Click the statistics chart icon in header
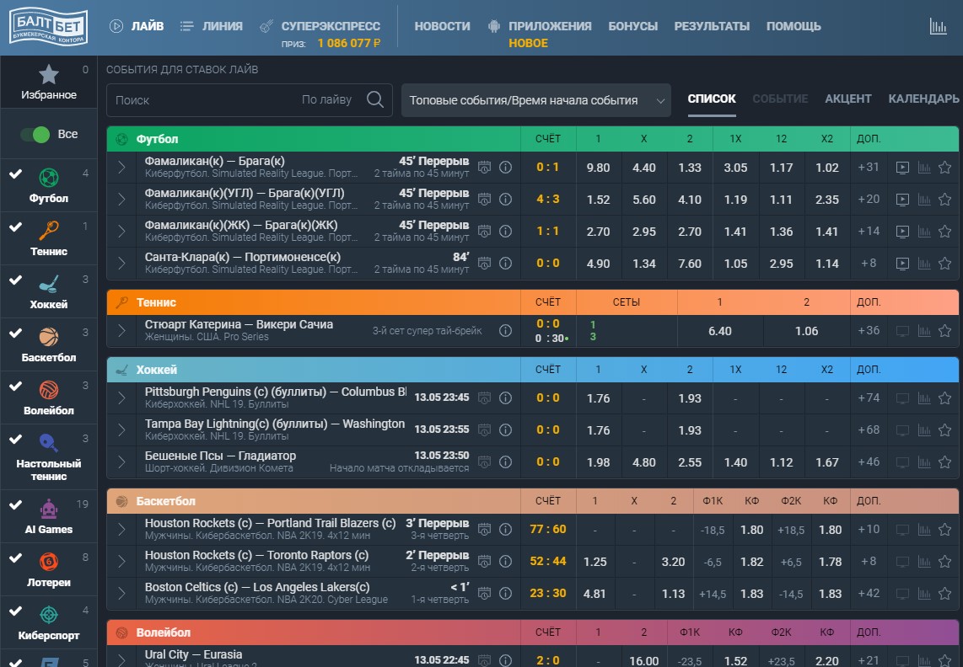Image resolution: width=963 pixels, height=667 pixels. click(x=938, y=26)
